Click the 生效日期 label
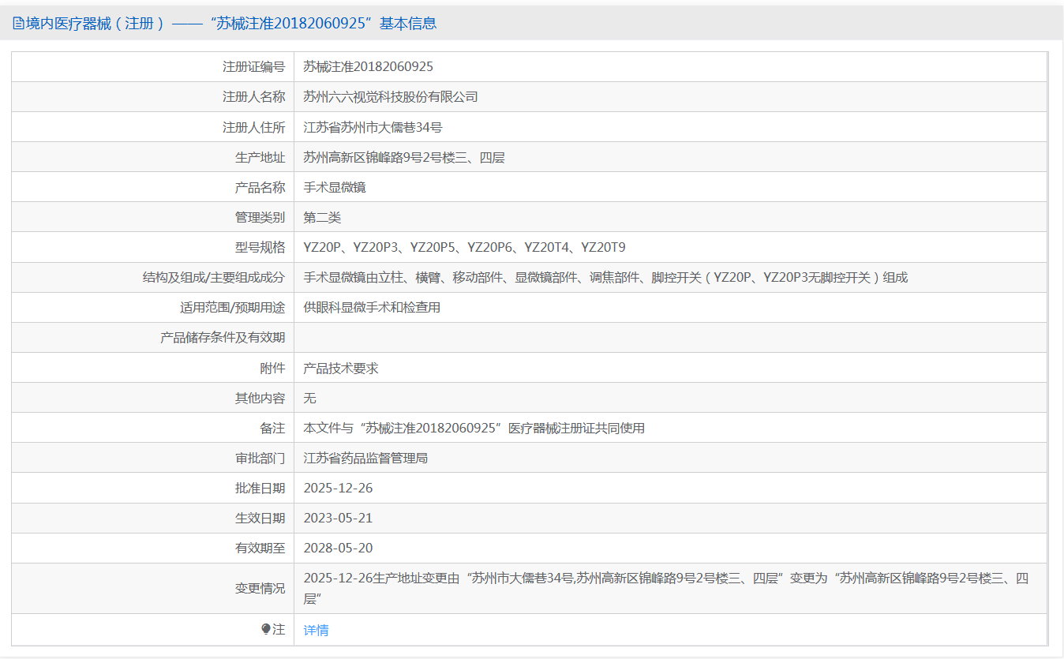This screenshot has height=659, width=1064. [x=260, y=518]
